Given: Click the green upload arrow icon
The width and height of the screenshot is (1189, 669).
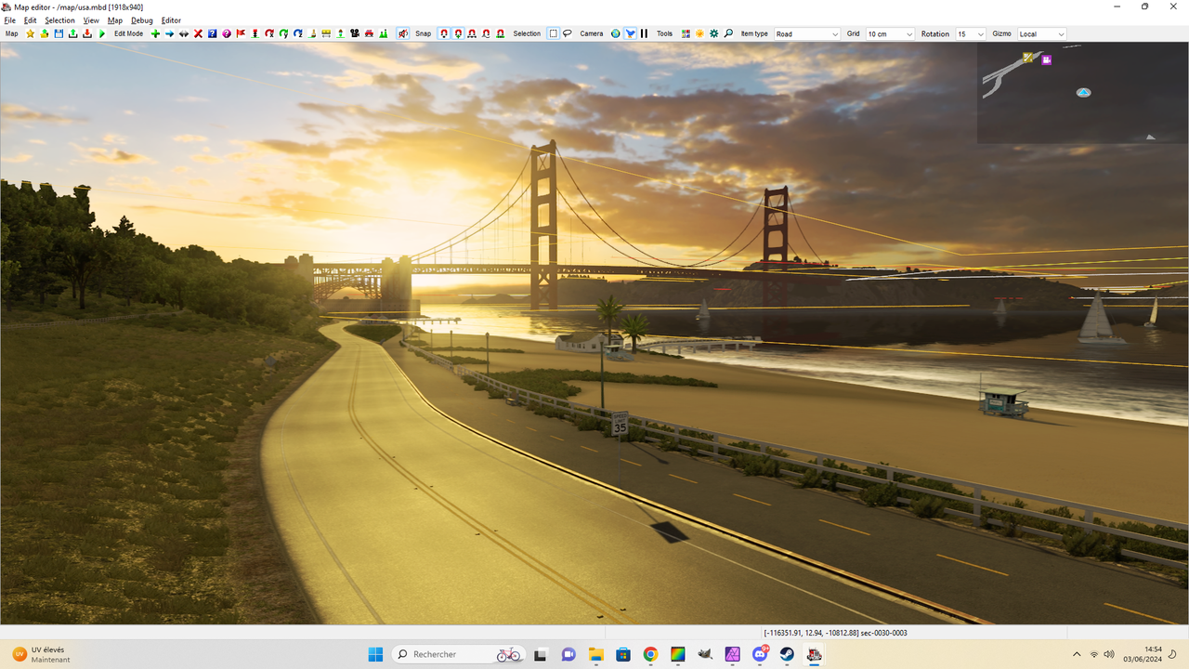Looking at the screenshot, I should (72, 33).
